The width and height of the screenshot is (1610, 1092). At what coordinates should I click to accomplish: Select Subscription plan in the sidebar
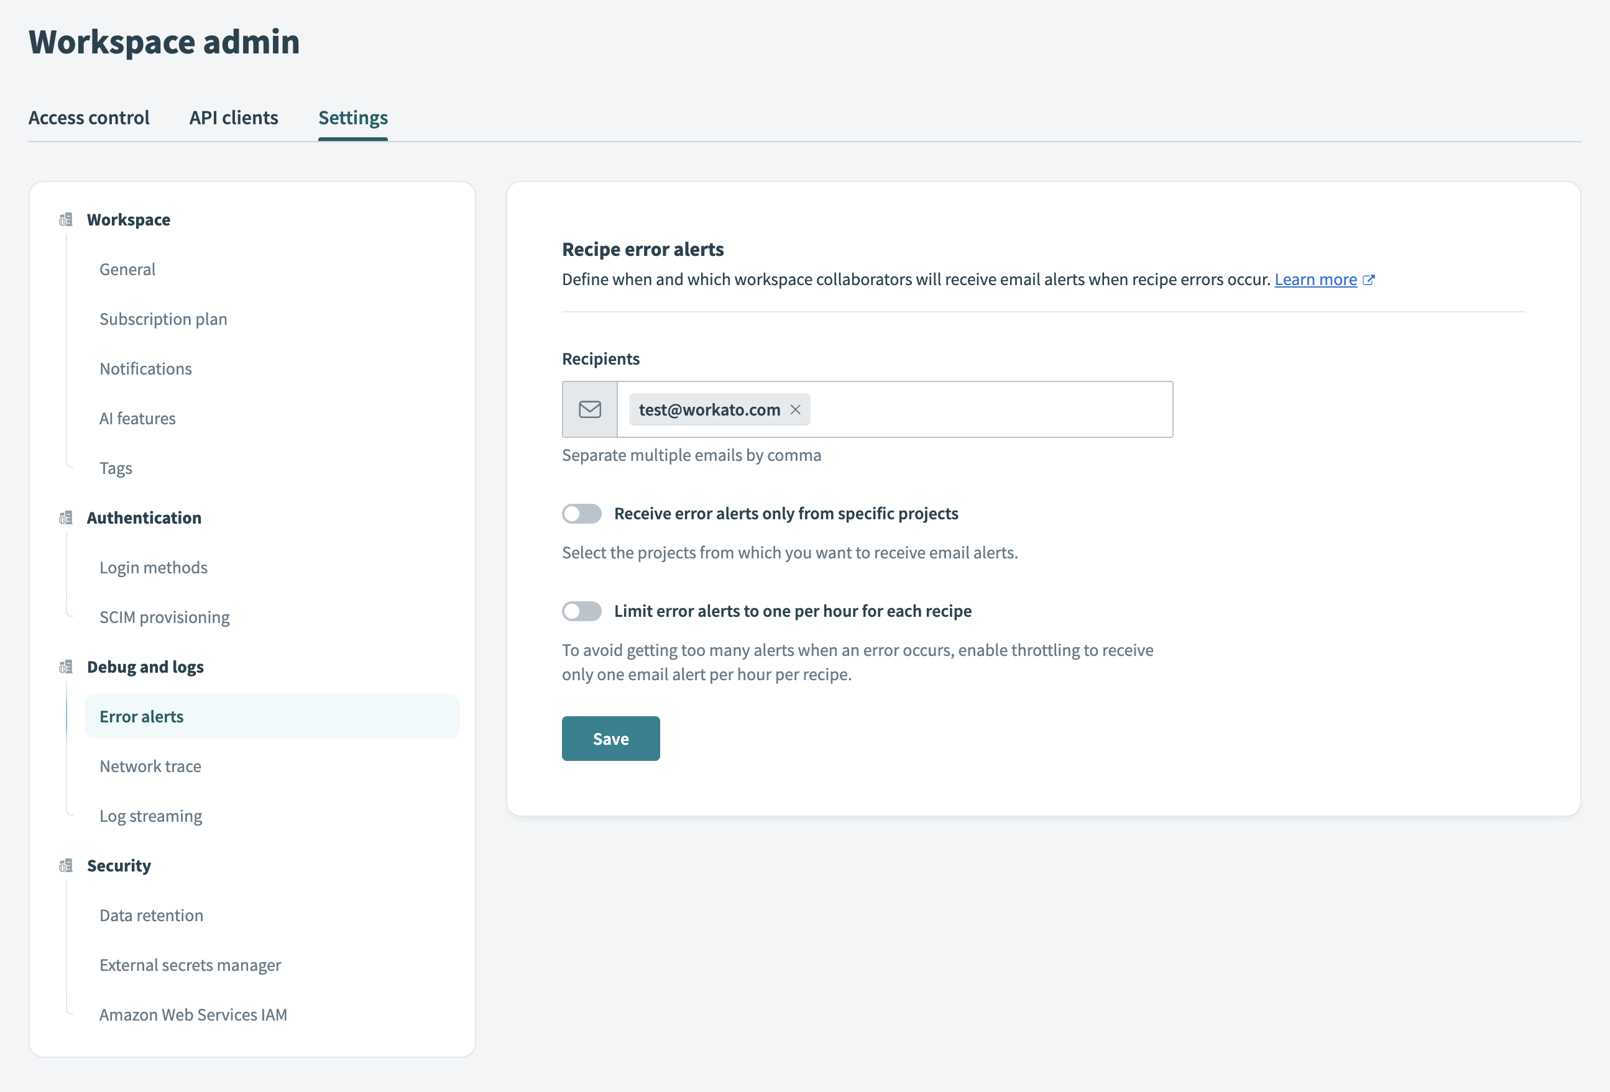(x=163, y=319)
